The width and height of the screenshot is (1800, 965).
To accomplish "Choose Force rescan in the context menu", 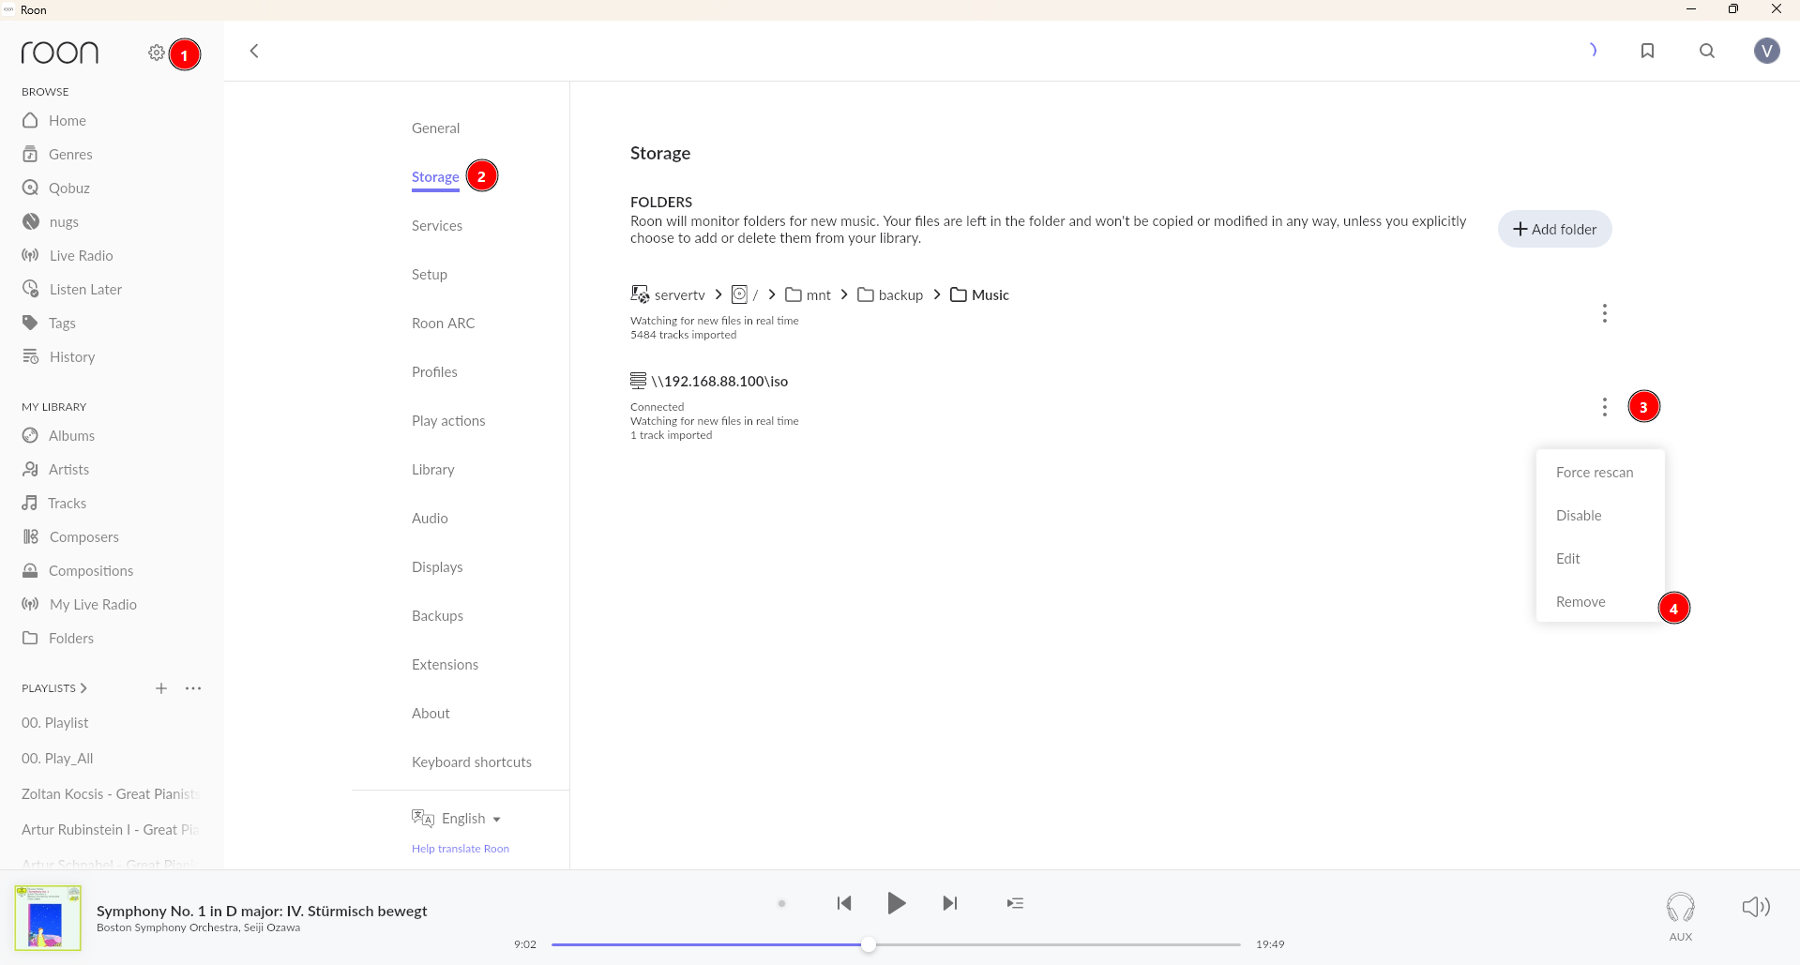I will pyautogui.click(x=1595, y=473).
